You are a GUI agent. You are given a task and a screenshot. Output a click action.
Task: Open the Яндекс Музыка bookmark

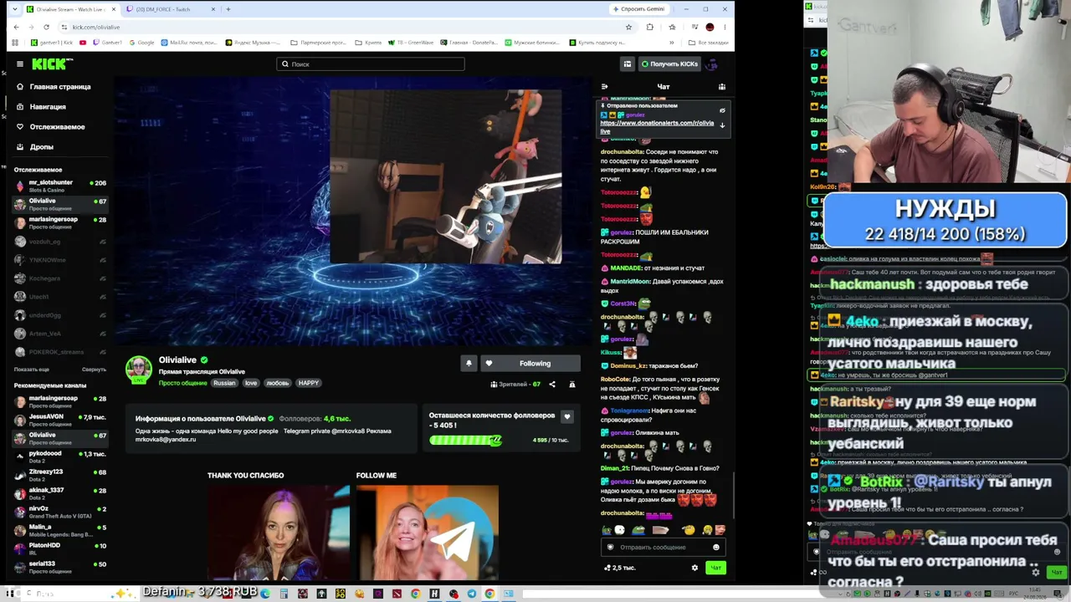(x=254, y=43)
